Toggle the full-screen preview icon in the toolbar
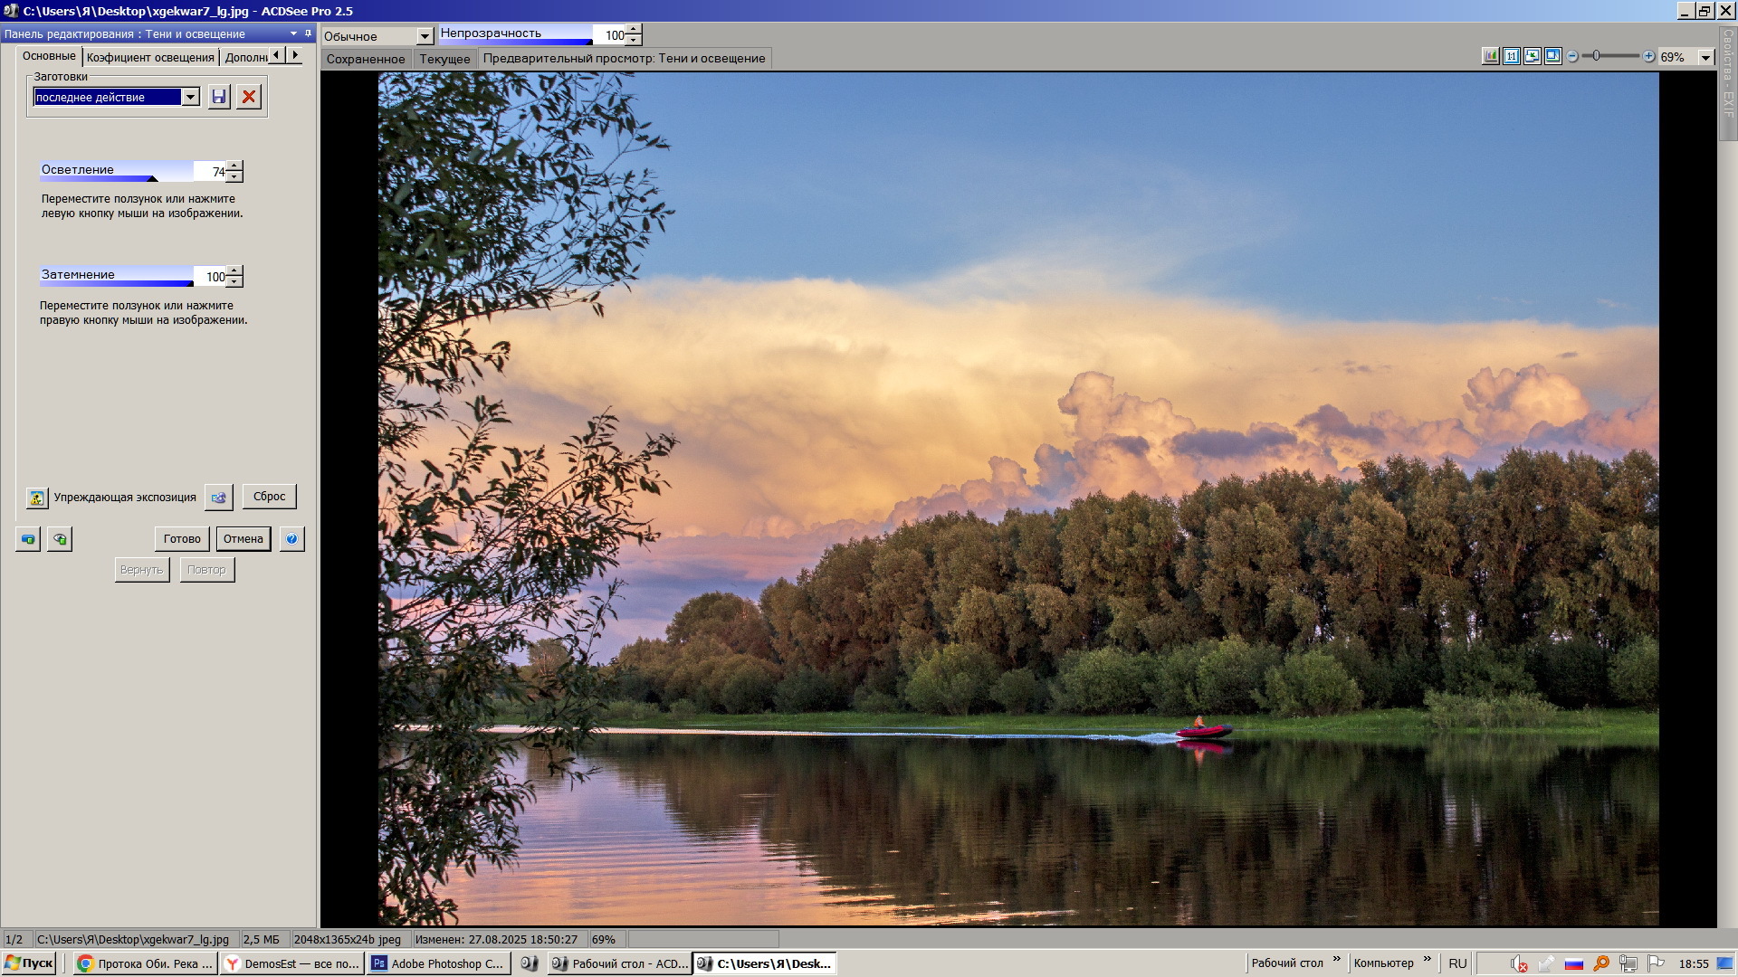The image size is (1738, 977). 1552,56
